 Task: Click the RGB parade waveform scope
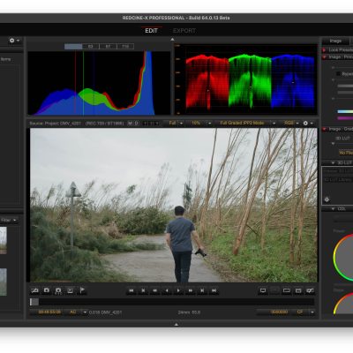click(x=246, y=79)
